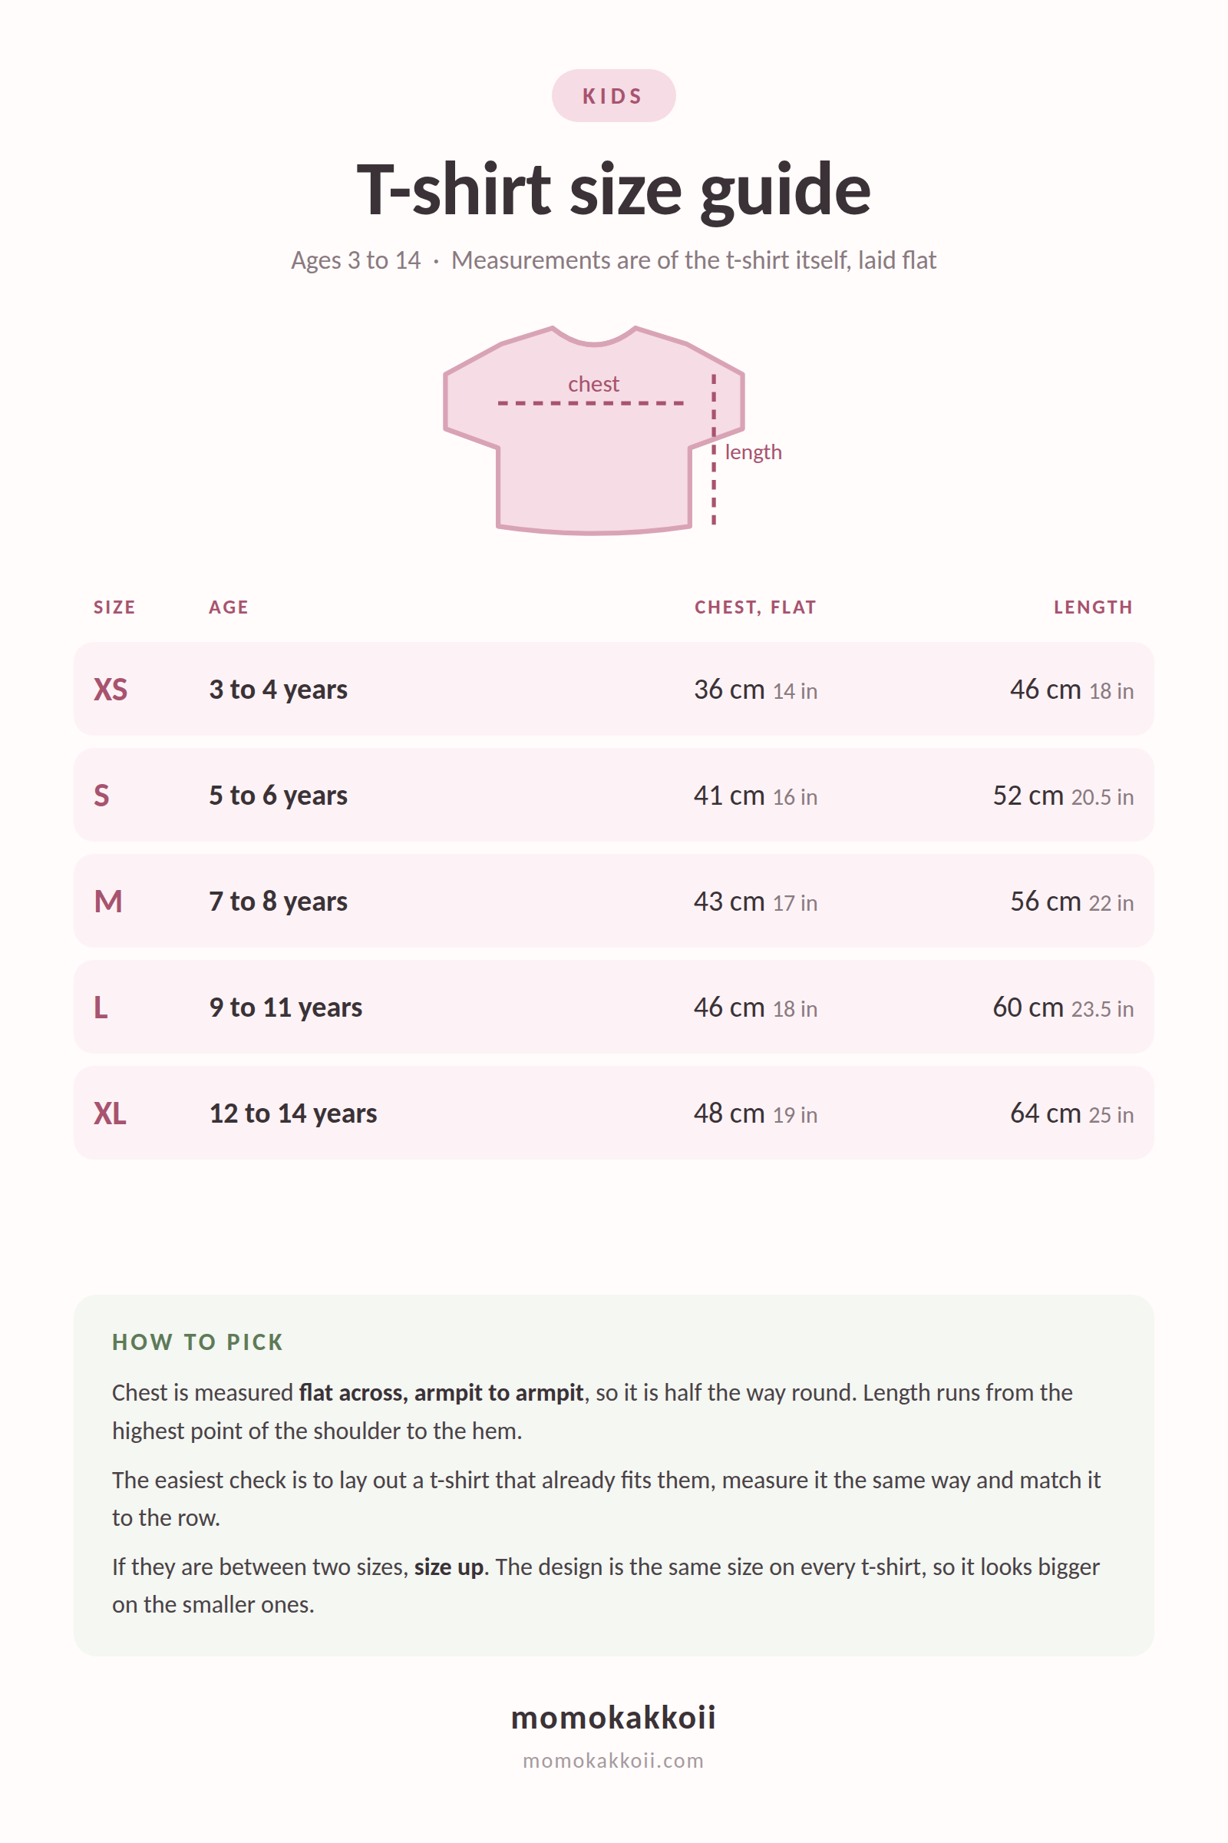Click the AGE column header
This screenshot has height=1843, width=1228.
pyautogui.click(x=228, y=607)
